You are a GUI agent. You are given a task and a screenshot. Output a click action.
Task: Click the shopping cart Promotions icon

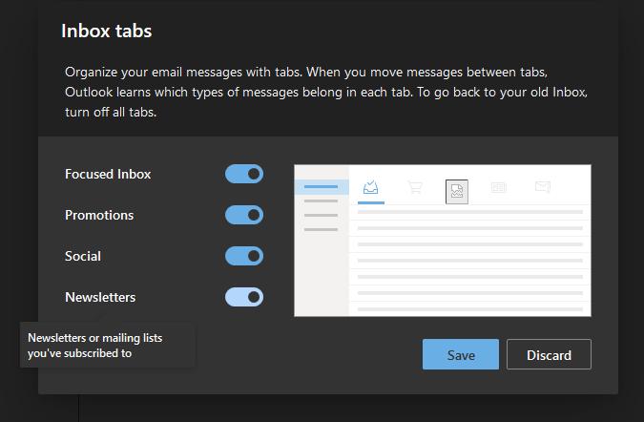pos(415,187)
